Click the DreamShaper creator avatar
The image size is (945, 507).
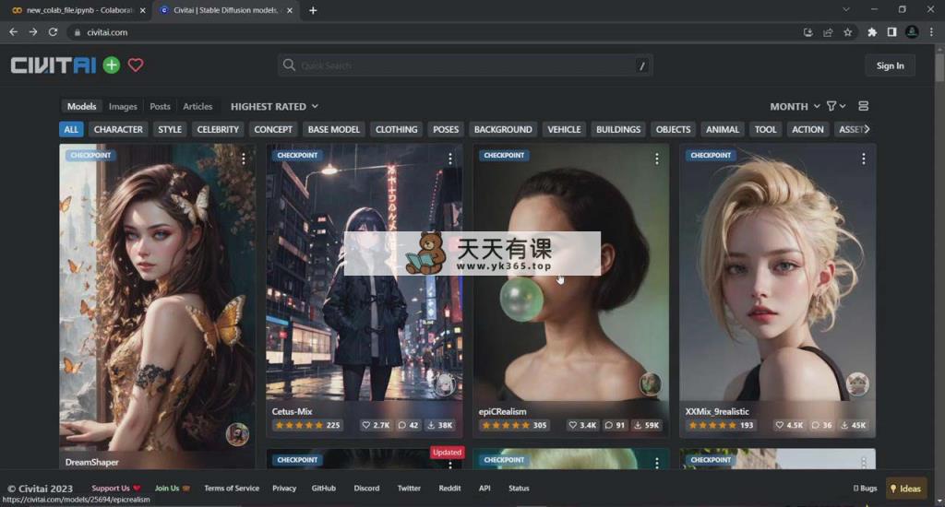[237, 434]
